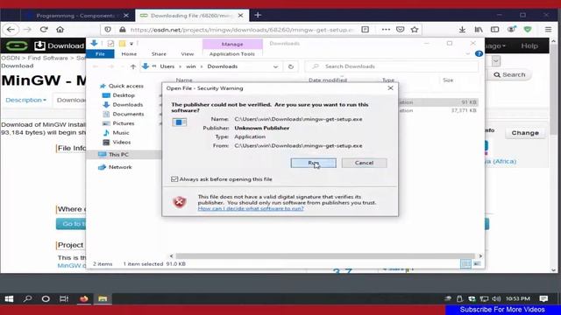This screenshot has height=315, width=561.
Task: Open the Windows Start menu
Action: point(9,299)
